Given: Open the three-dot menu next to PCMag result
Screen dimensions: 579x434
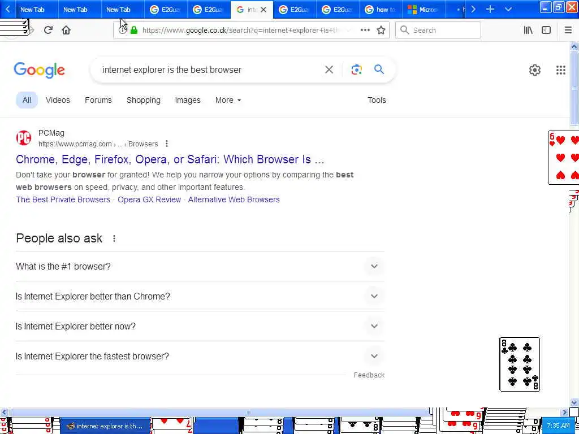Looking at the screenshot, I should coord(167,144).
